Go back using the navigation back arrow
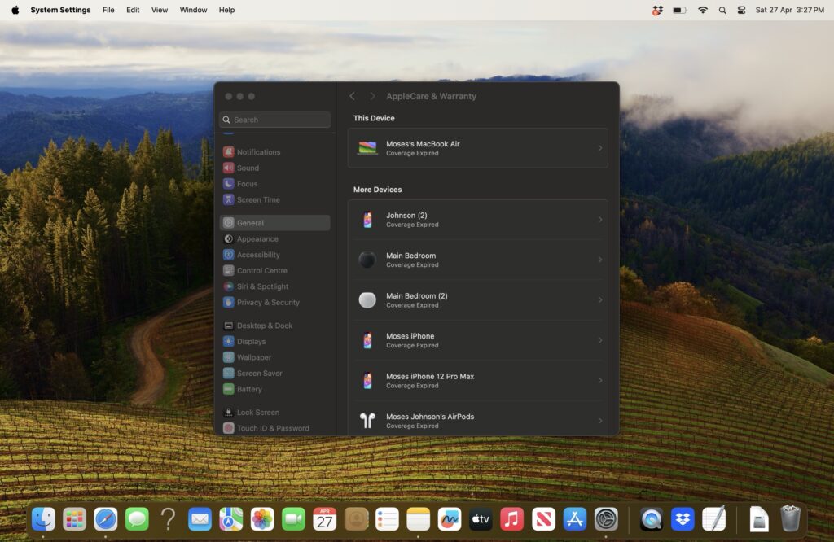 coord(352,95)
